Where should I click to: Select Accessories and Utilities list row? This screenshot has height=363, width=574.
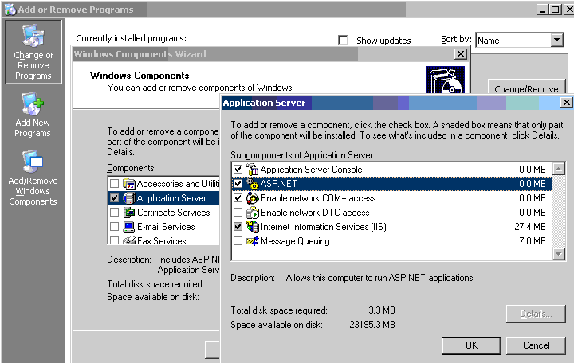click(x=164, y=184)
